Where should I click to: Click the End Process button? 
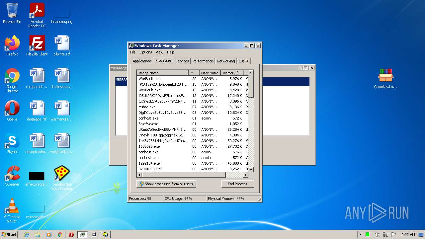coord(237,184)
